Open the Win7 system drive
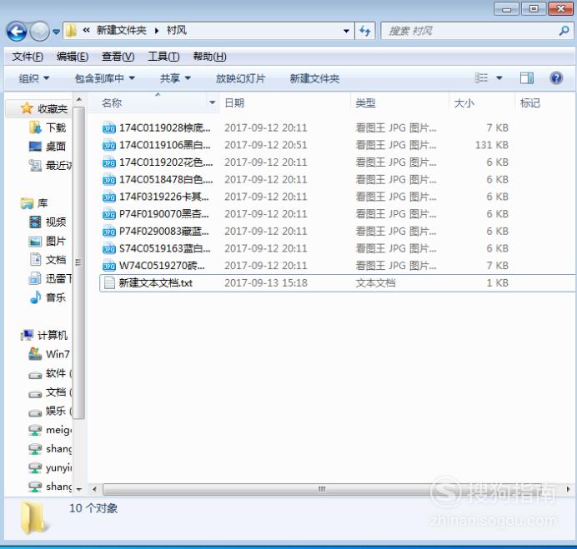Image resolution: width=577 pixels, height=549 pixels. point(58,354)
